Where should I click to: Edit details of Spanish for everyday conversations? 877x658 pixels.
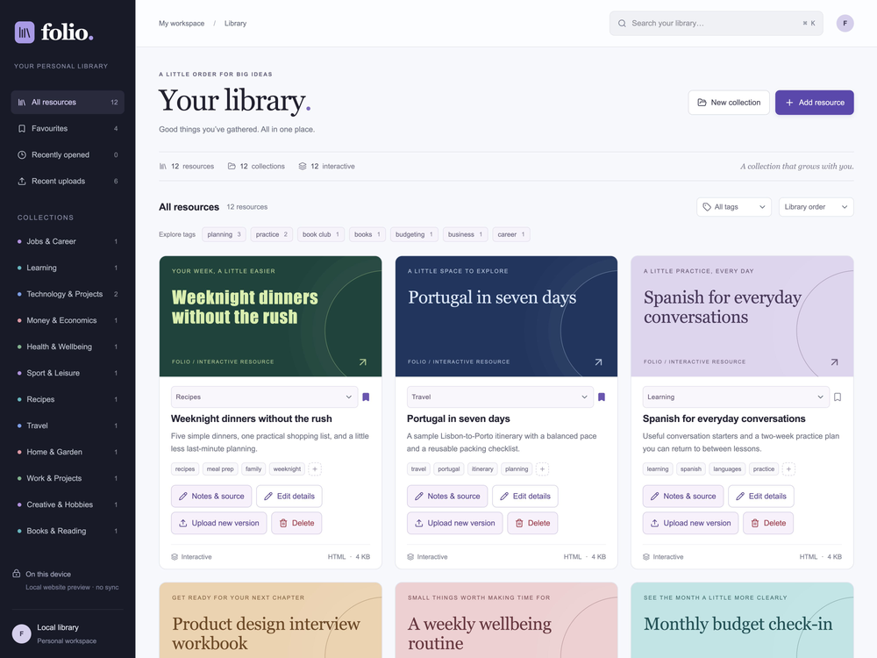click(x=760, y=497)
